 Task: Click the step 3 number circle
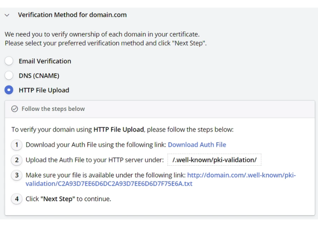[17, 175]
